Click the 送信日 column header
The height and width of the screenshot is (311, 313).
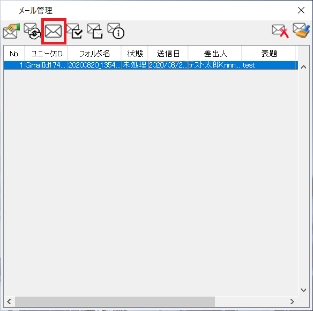[x=168, y=54]
